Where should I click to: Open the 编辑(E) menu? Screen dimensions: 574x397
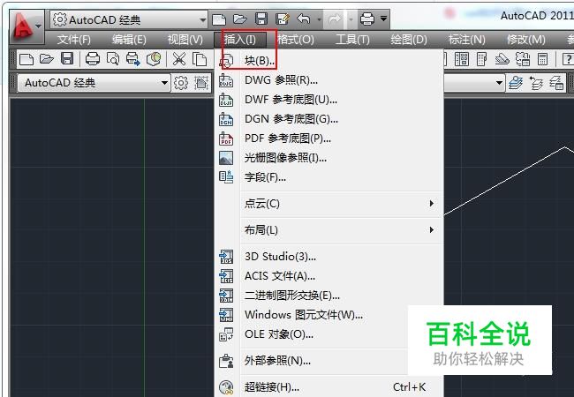(x=129, y=39)
